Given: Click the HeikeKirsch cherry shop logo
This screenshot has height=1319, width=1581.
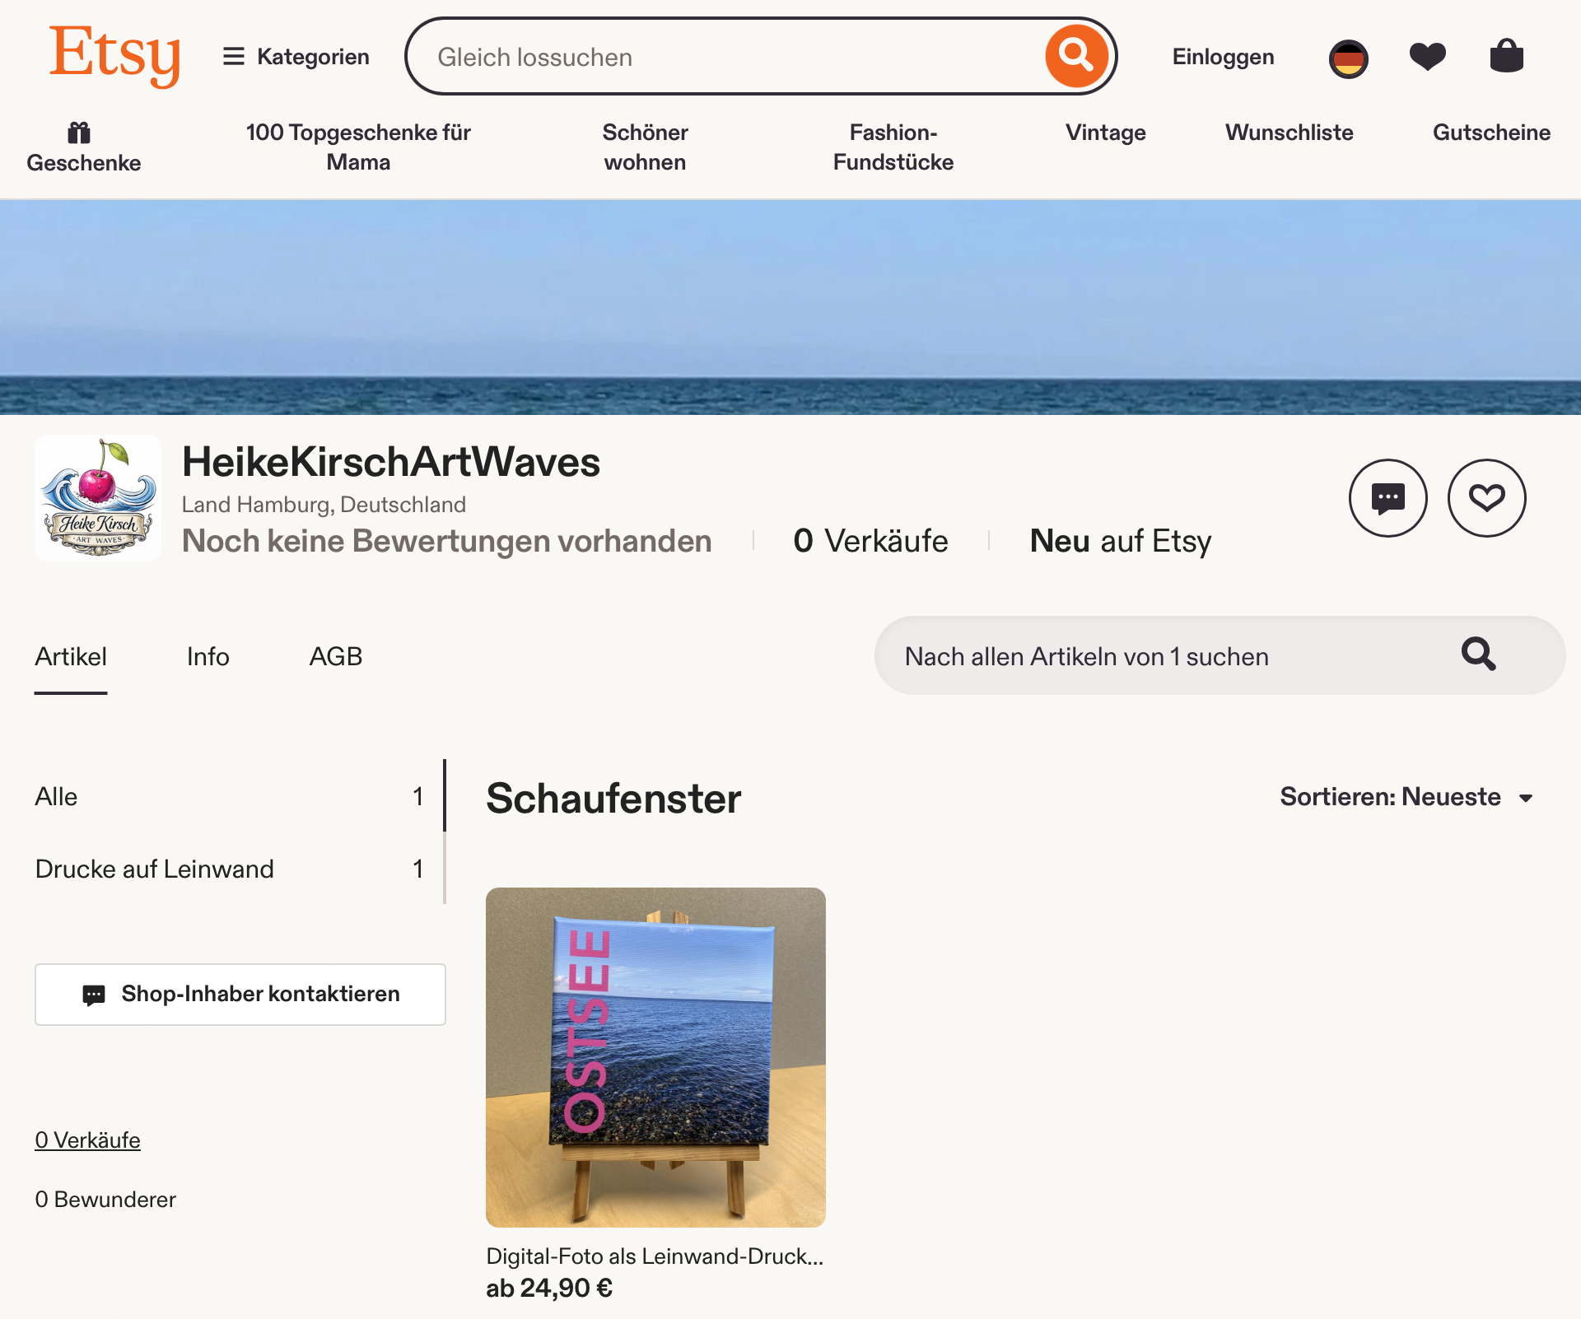Looking at the screenshot, I should click(x=98, y=498).
